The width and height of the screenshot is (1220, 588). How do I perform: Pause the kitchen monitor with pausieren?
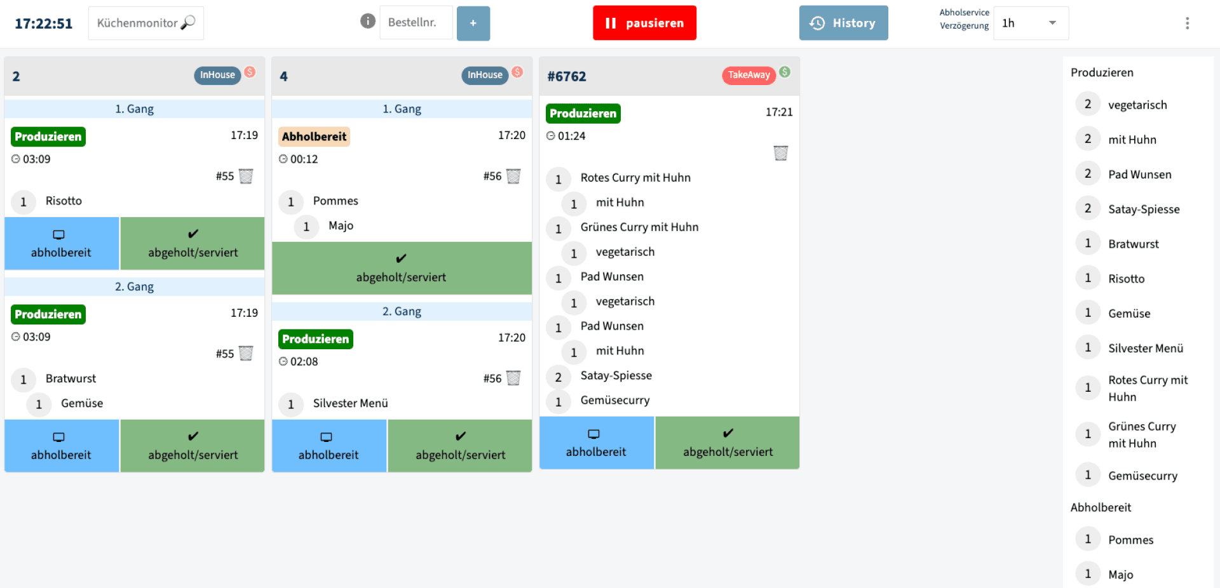pyautogui.click(x=644, y=23)
